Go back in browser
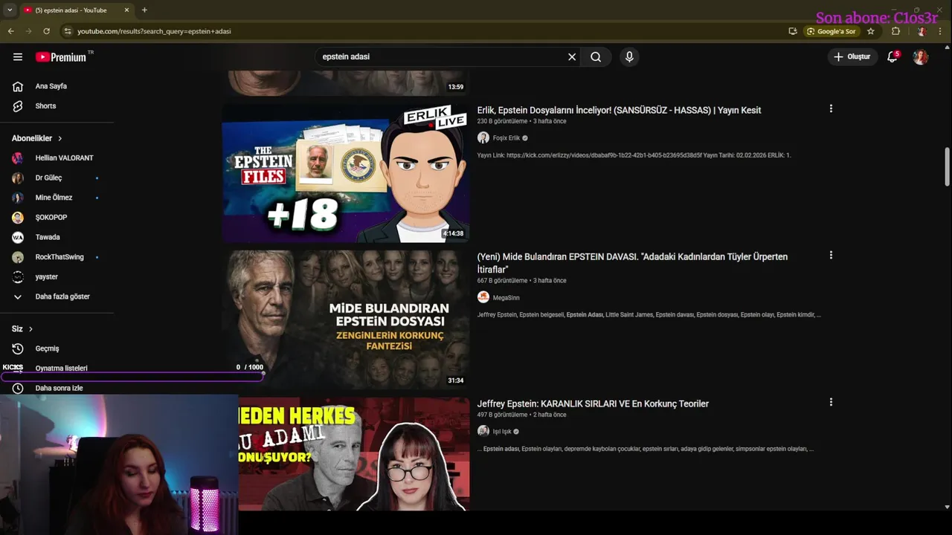The width and height of the screenshot is (952, 535). point(10,31)
